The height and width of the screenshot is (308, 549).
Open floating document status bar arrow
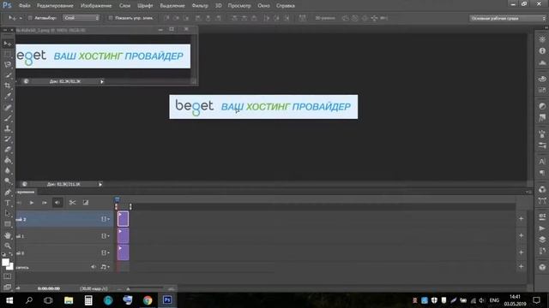click(102, 81)
